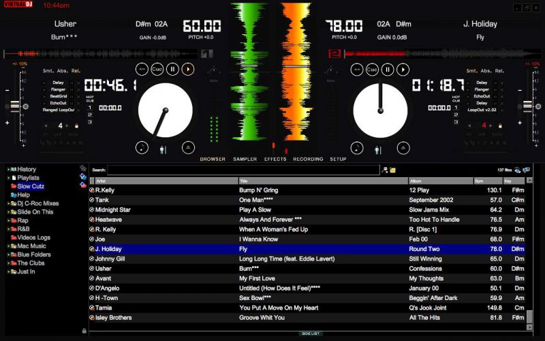
Task: Expand the Mac Music folder
Action: (8, 246)
